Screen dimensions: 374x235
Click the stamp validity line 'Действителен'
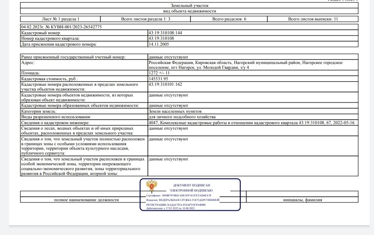coord(170,208)
